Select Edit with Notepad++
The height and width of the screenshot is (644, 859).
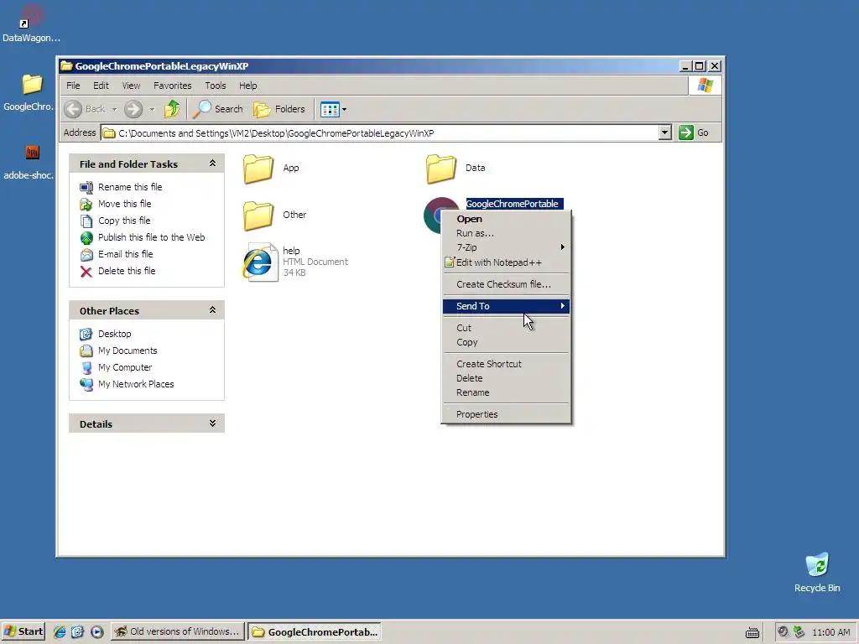click(x=506, y=262)
